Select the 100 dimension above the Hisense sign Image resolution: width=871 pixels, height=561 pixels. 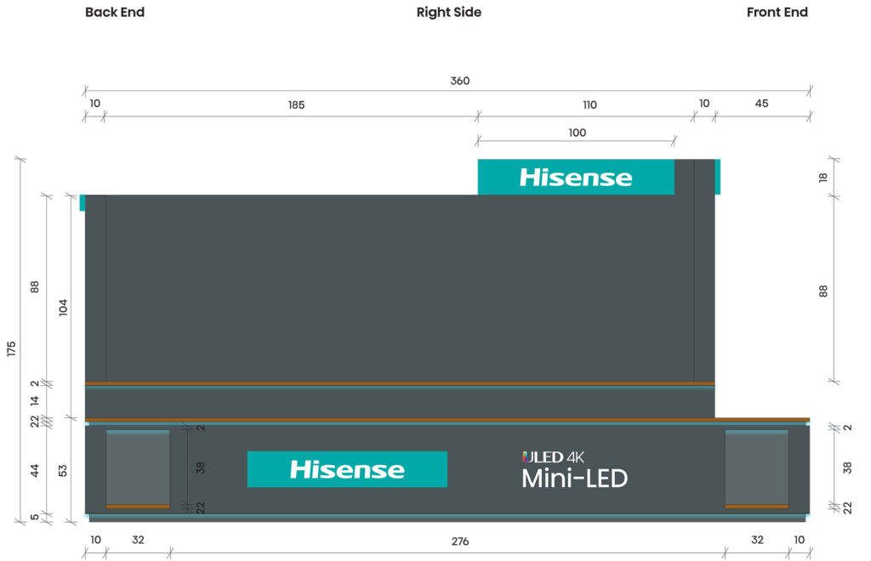[577, 133]
